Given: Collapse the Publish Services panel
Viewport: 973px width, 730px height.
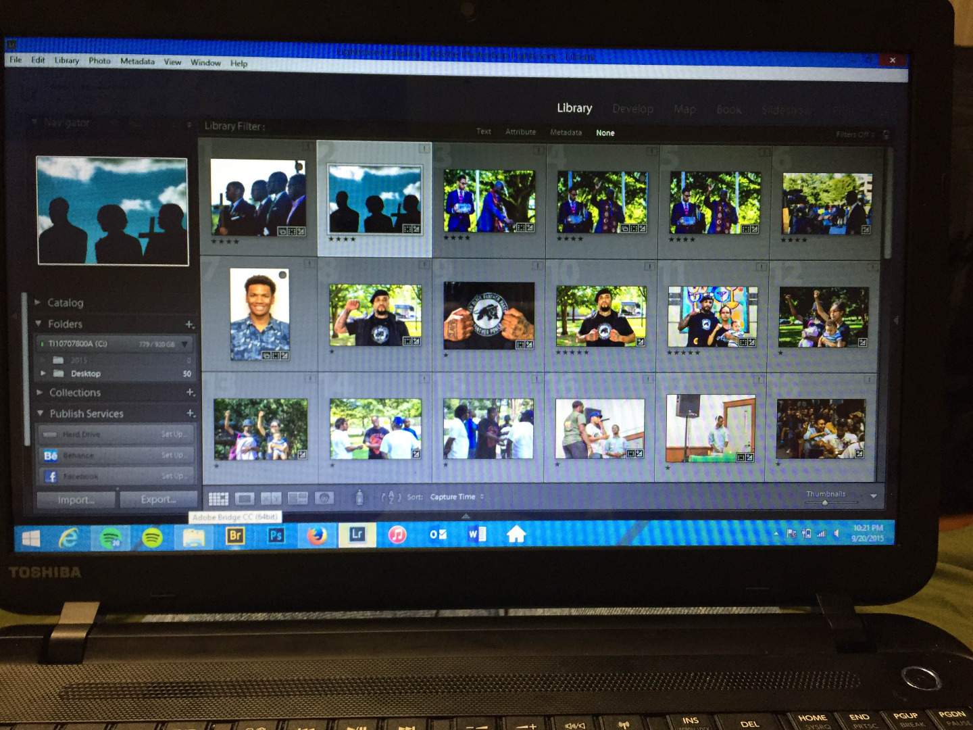Looking at the screenshot, I should (x=41, y=413).
